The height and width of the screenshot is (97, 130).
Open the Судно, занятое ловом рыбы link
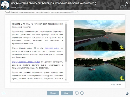26,62
